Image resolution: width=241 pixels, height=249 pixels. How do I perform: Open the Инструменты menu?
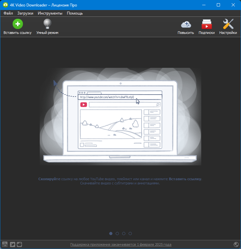coord(50,13)
